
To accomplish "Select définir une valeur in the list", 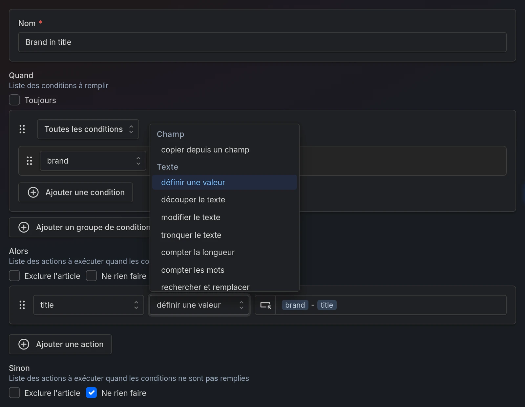I will tap(224, 182).
